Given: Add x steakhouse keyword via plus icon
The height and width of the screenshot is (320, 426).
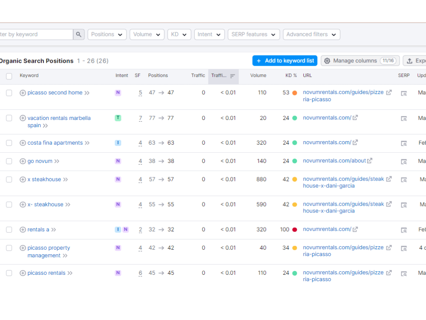Looking at the screenshot, I should [x=23, y=179].
